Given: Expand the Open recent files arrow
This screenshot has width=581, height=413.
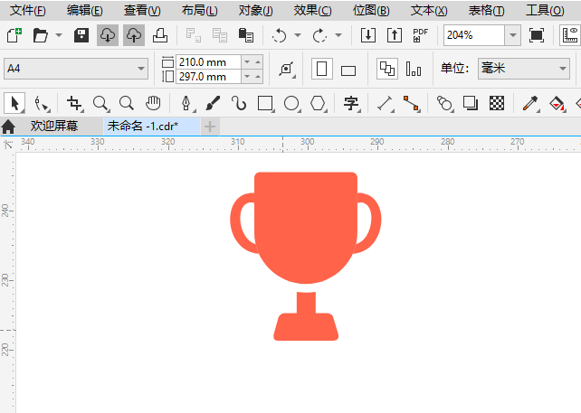Looking at the screenshot, I should click(x=59, y=35).
